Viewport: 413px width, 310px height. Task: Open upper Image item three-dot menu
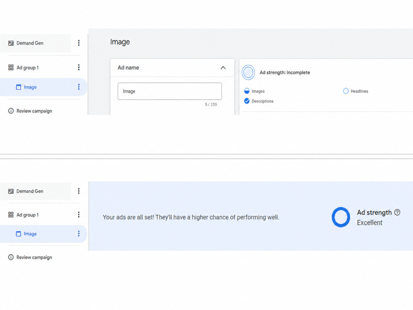point(79,87)
